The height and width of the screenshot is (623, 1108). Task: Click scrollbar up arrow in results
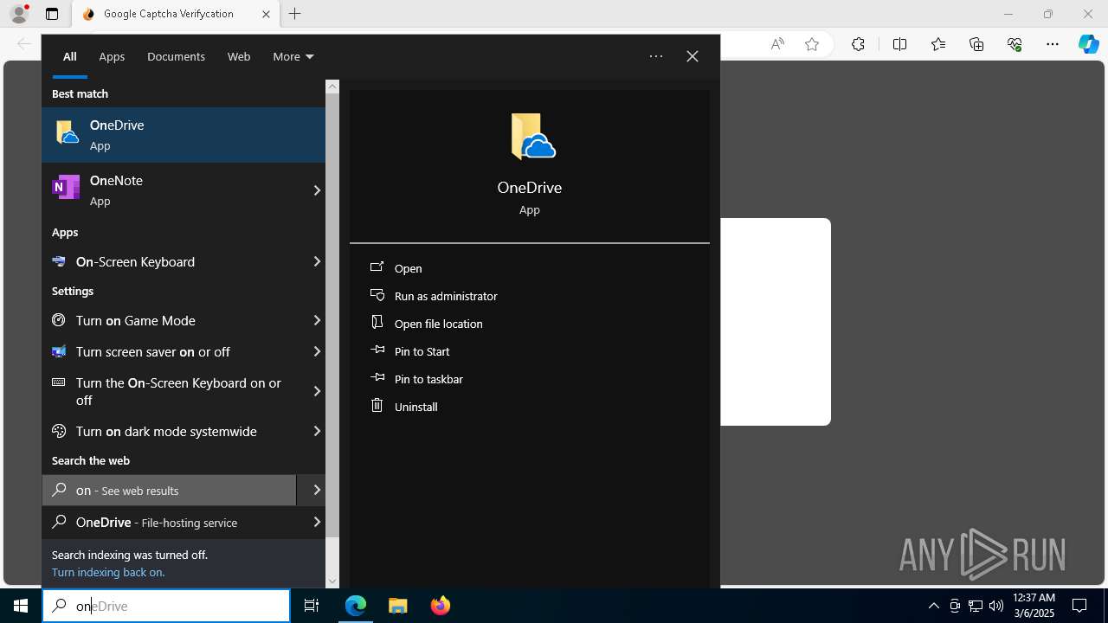click(332, 87)
